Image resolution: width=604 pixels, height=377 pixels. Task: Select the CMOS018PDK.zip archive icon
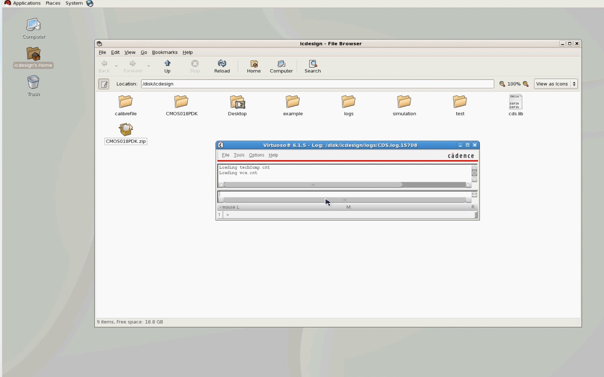pyautogui.click(x=126, y=130)
